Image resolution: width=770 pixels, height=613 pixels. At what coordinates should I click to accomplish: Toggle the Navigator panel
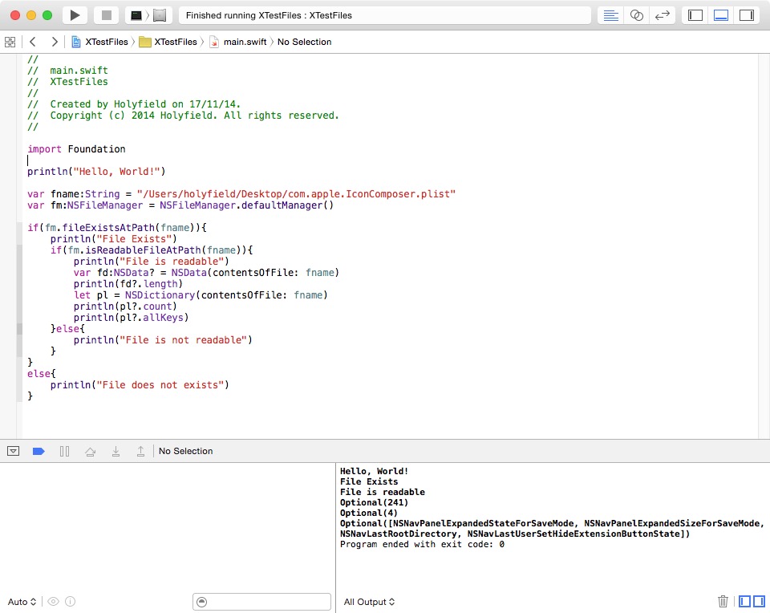pyautogui.click(x=695, y=15)
